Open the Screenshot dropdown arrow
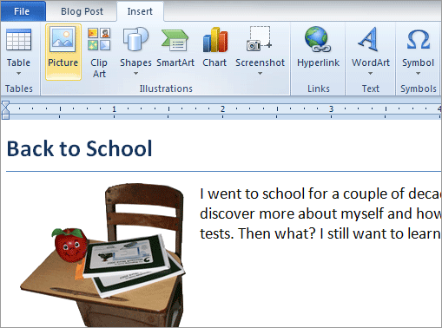442x328 pixels. 260,74
